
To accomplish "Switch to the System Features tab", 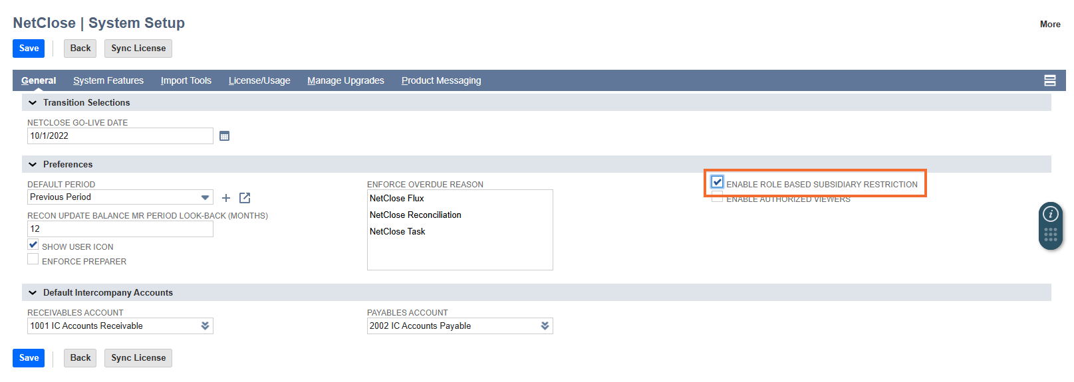I will pyautogui.click(x=108, y=80).
